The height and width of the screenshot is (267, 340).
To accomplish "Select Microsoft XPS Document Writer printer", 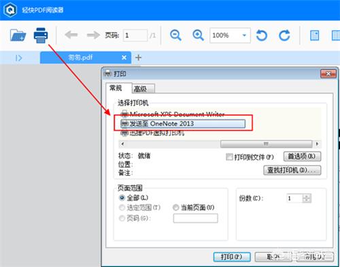I will coord(173,114).
